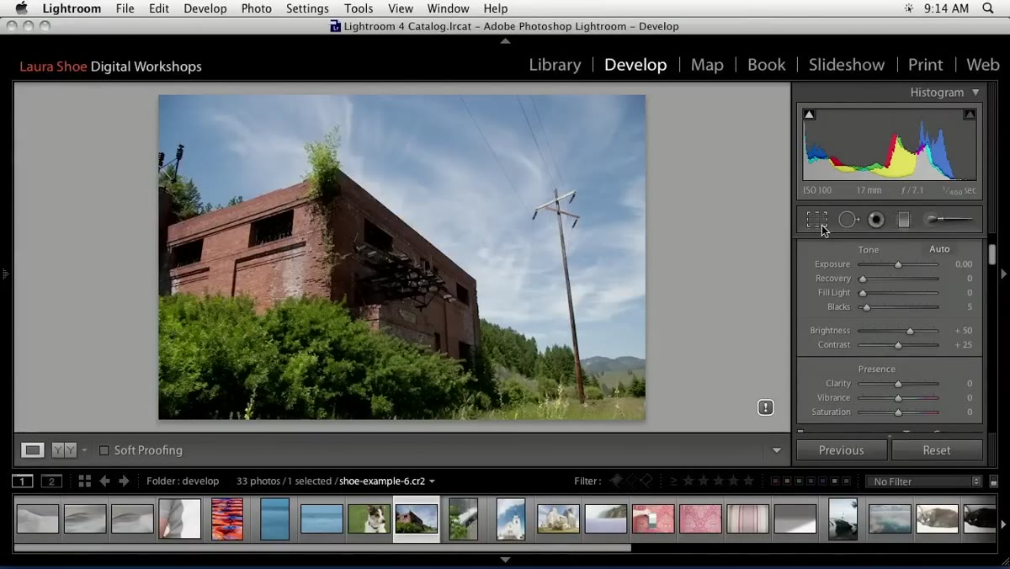Enable Soft Proofing checkbox

104,450
